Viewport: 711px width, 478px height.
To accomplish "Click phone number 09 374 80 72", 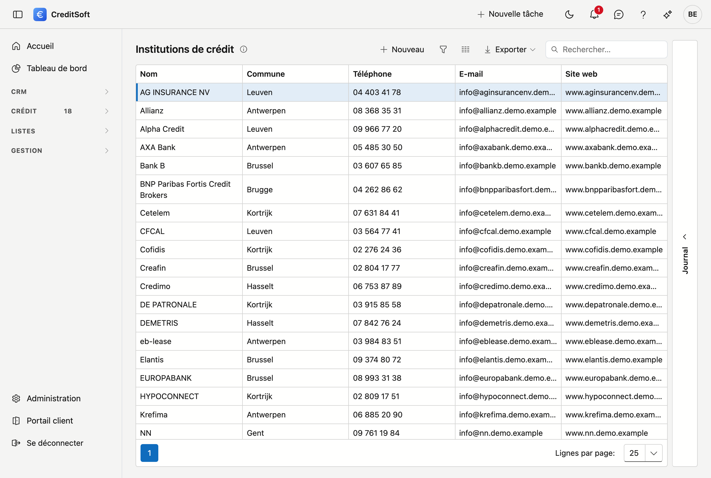I will 377,359.
